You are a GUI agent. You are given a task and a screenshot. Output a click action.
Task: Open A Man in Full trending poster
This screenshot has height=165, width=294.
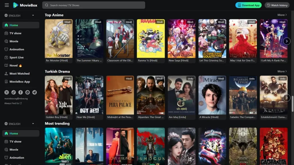tap(89, 146)
